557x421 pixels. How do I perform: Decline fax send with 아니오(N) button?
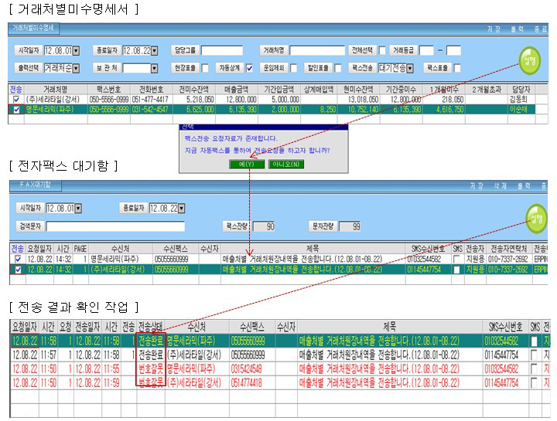tap(286, 165)
